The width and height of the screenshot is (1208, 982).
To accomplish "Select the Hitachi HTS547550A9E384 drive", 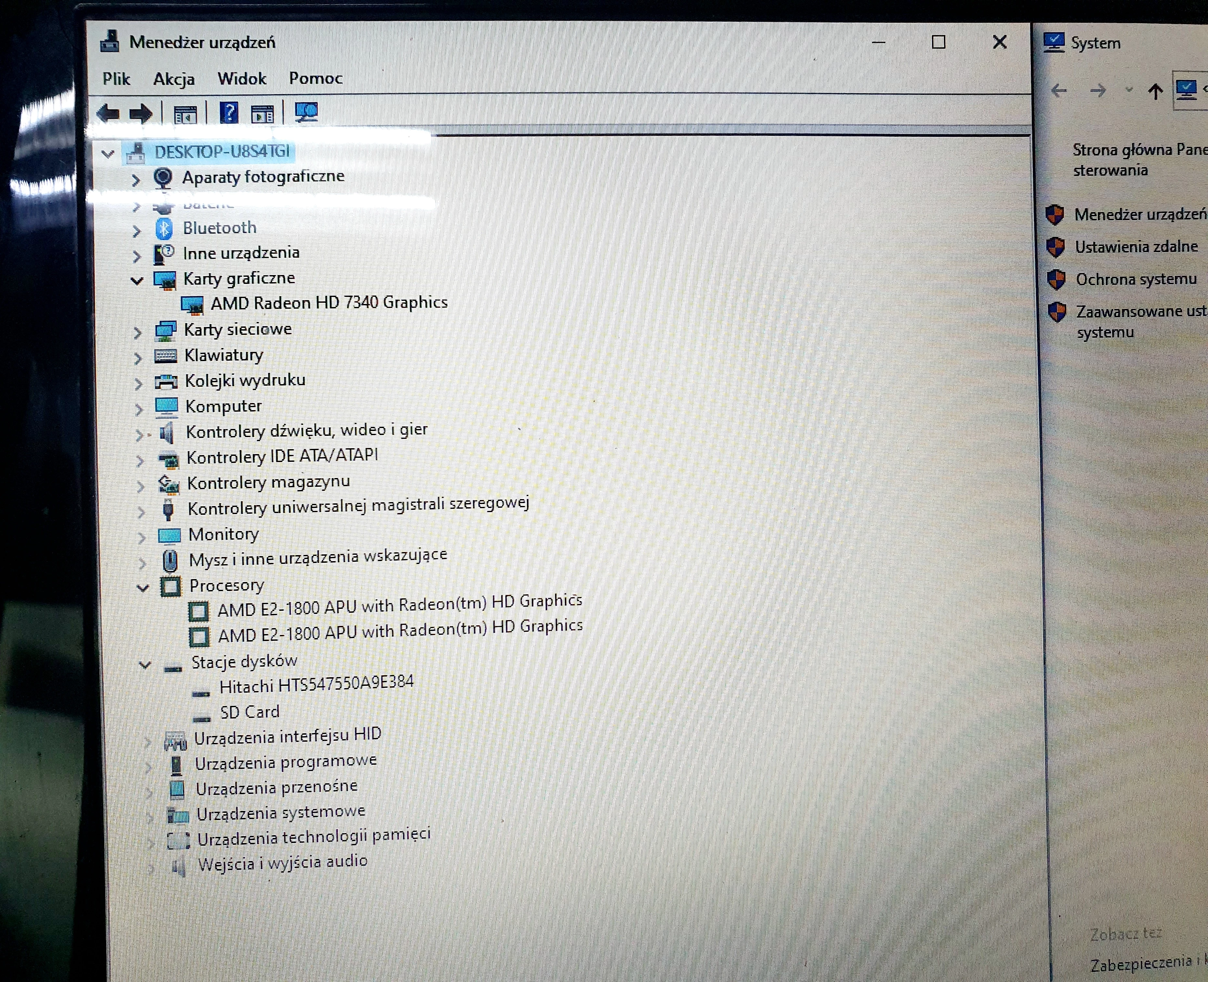I will pos(316,685).
